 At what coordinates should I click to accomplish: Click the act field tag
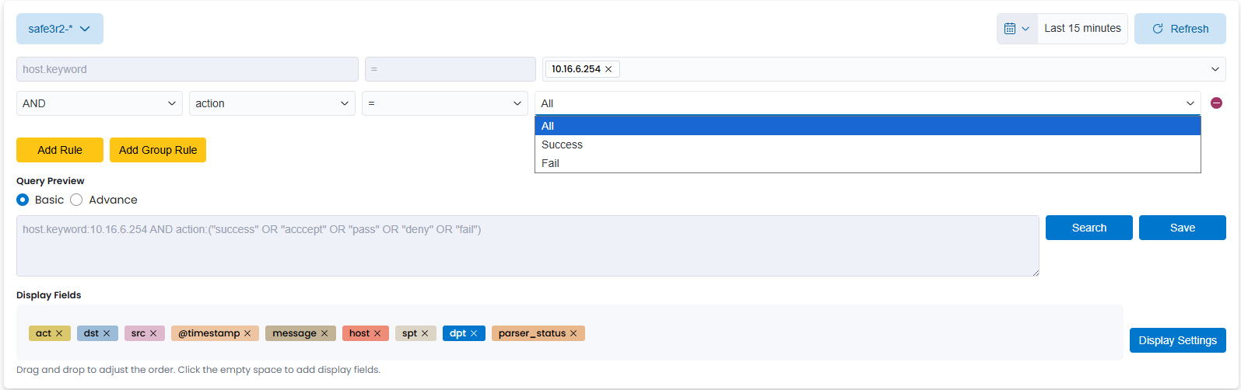tap(50, 333)
